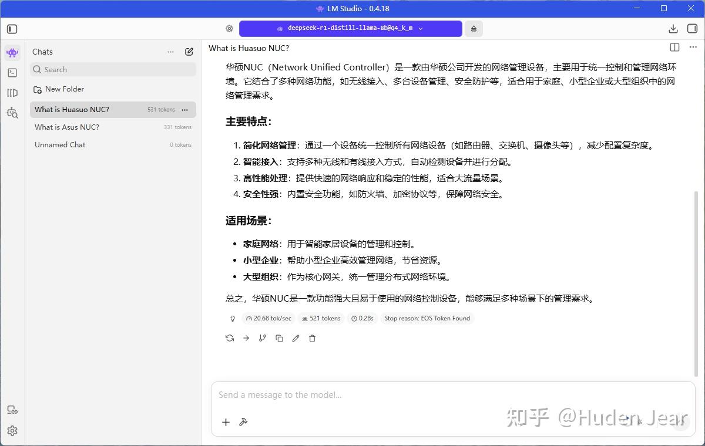Screen dimensions: 705x446
Task: Click the new chat compose icon
Action: [189, 52]
